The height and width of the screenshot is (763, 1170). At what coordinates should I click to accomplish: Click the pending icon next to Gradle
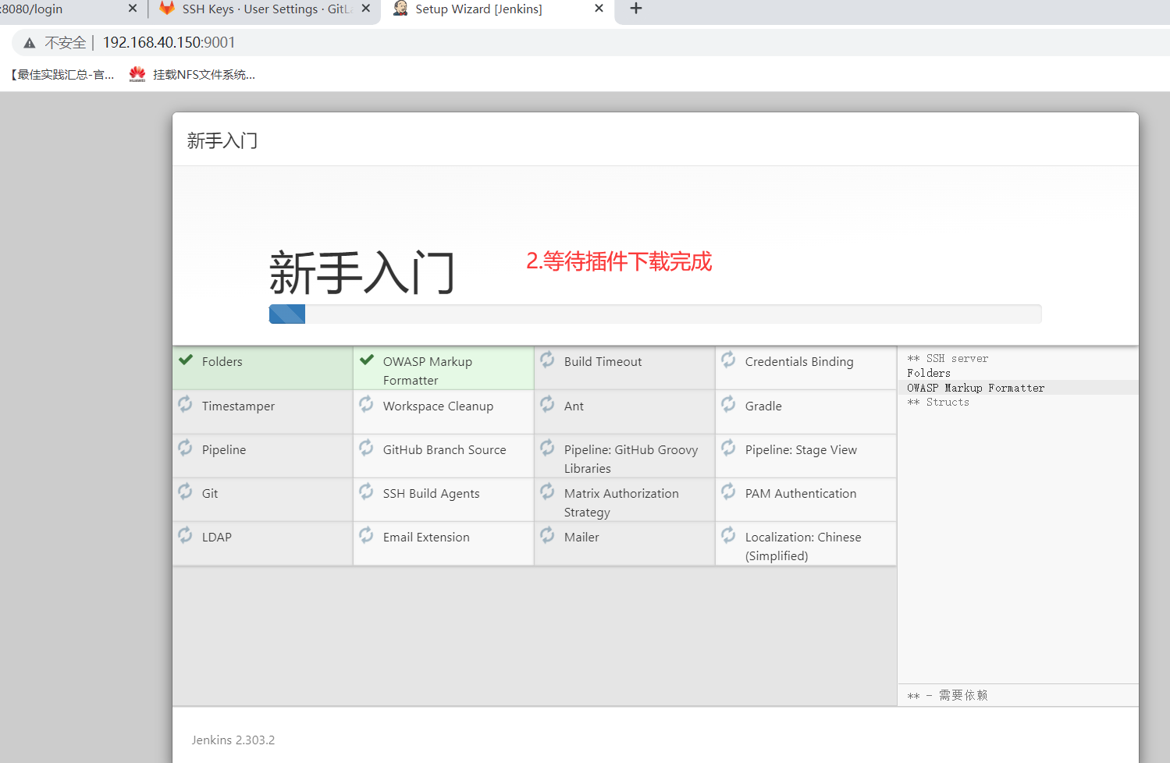click(728, 404)
